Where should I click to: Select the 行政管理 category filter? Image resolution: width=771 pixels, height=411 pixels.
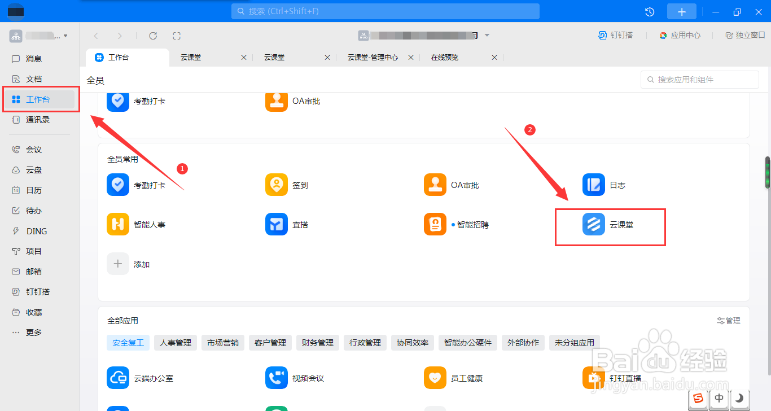[365, 343]
